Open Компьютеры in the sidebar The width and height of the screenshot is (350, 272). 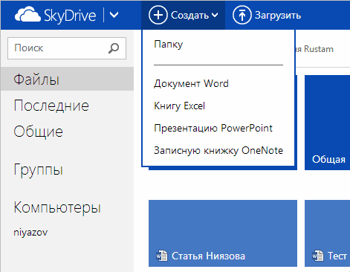point(57,207)
